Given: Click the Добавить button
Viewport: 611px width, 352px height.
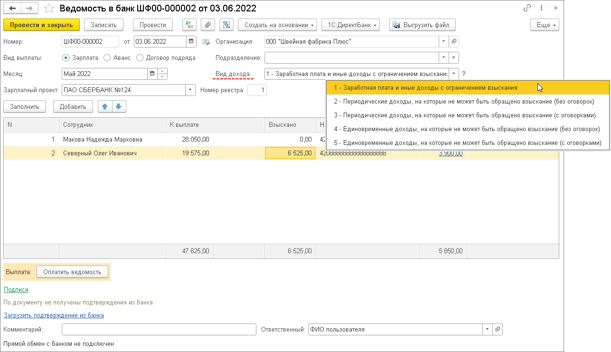Looking at the screenshot, I should [x=73, y=106].
